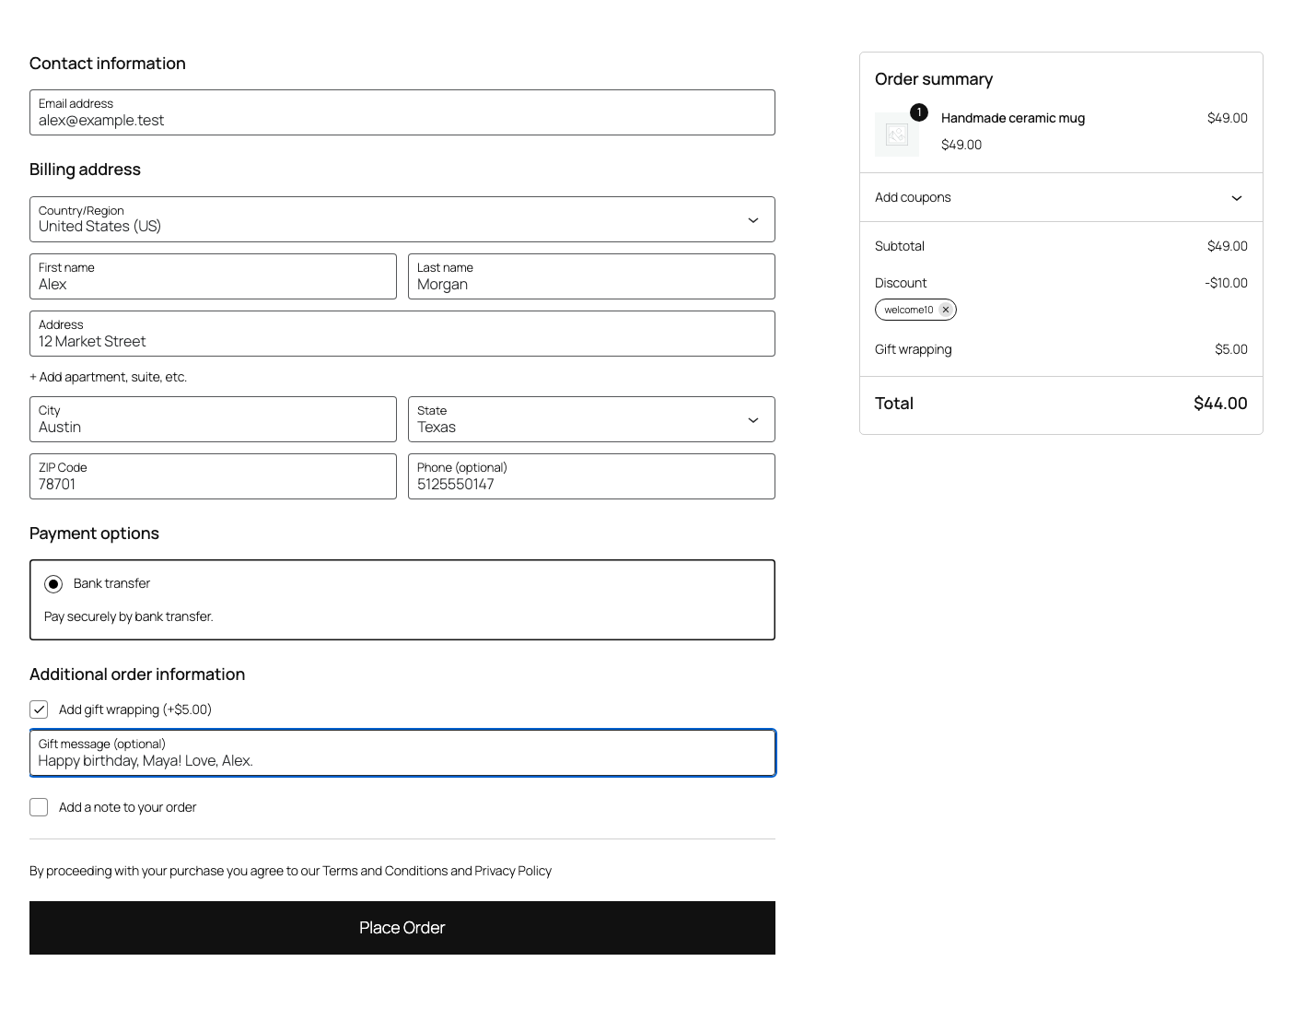The image size is (1293, 1032).
Task: Click 'Pay securely by bank transfer.' text
Action: [129, 616]
